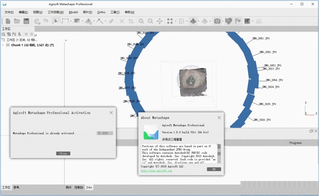
Task: Toggle the Show Cameras button
Action: pos(217,21)
